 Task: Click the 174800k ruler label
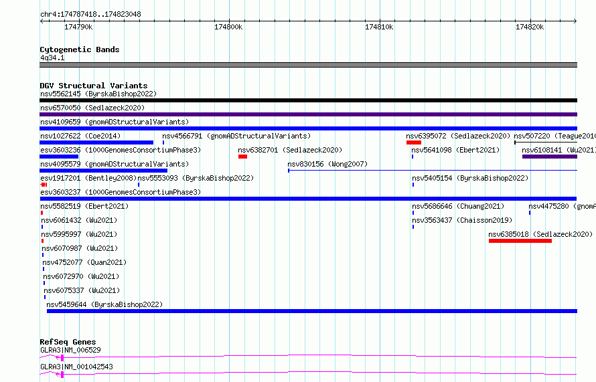228,27
